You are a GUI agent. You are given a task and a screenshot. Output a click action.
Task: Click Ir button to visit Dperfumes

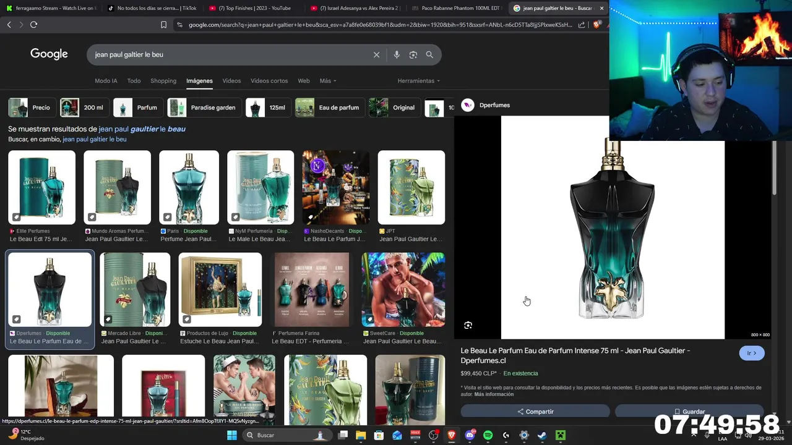(752, 353)
